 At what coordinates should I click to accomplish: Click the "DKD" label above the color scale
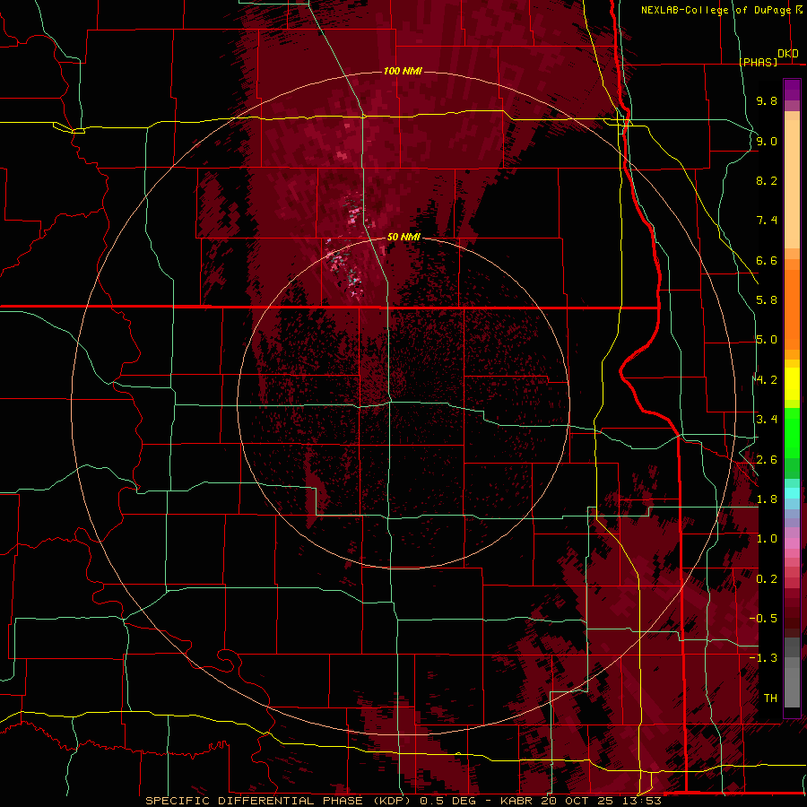788,54
